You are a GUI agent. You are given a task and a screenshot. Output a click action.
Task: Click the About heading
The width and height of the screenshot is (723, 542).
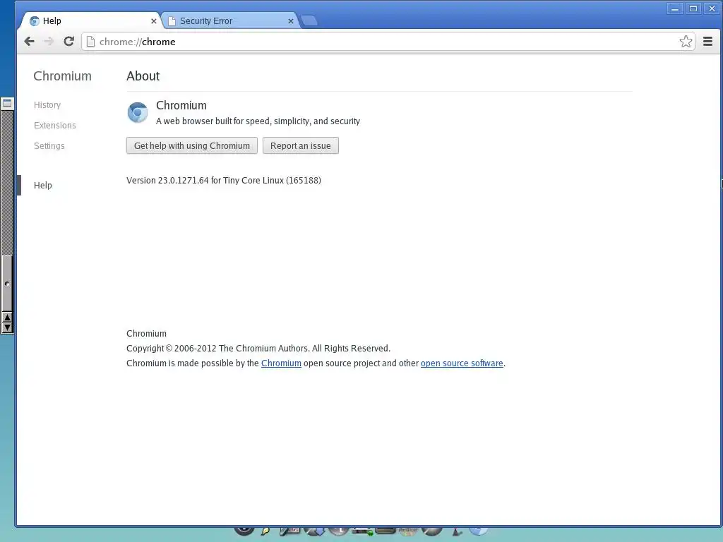click(143, 76)
